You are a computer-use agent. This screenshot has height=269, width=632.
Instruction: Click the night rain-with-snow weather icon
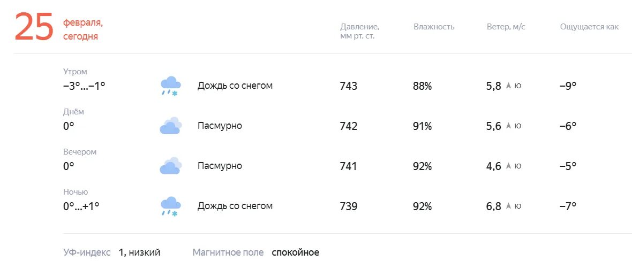[170, 206]
